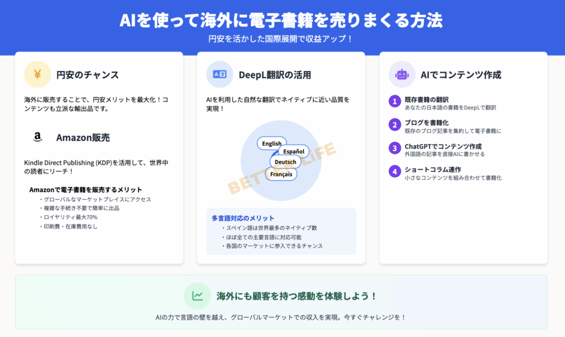Image resolution: width=565 pixels, height=337 pixels.
Task: Click the 円安のチャンス heading
Action: [87, 75]
